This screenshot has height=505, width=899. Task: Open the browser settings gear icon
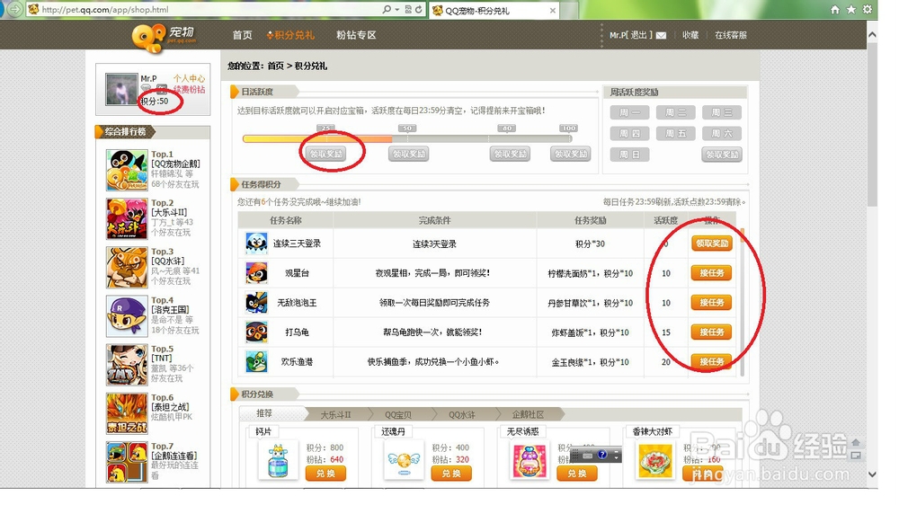[x=868, y=9]
